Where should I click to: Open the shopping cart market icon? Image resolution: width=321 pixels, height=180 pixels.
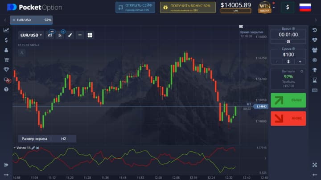[x=6, y=60]
